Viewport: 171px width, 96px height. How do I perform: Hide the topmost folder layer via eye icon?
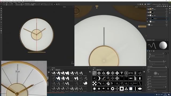pyautogui.click(x=147, y=9)
